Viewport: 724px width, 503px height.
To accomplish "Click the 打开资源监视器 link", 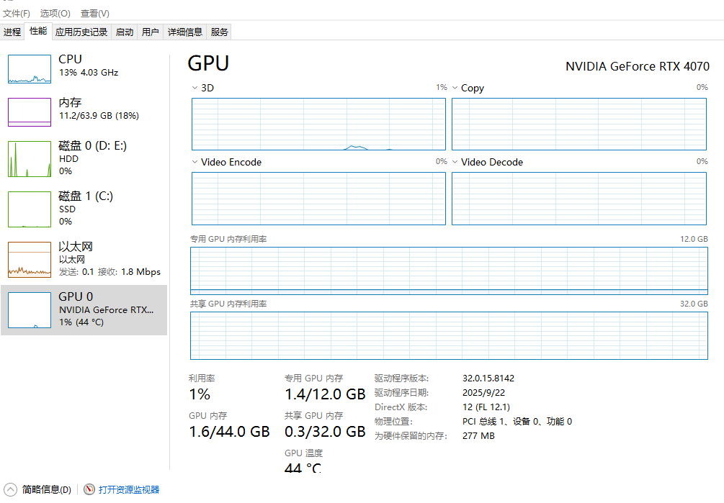I will [129, 489].
